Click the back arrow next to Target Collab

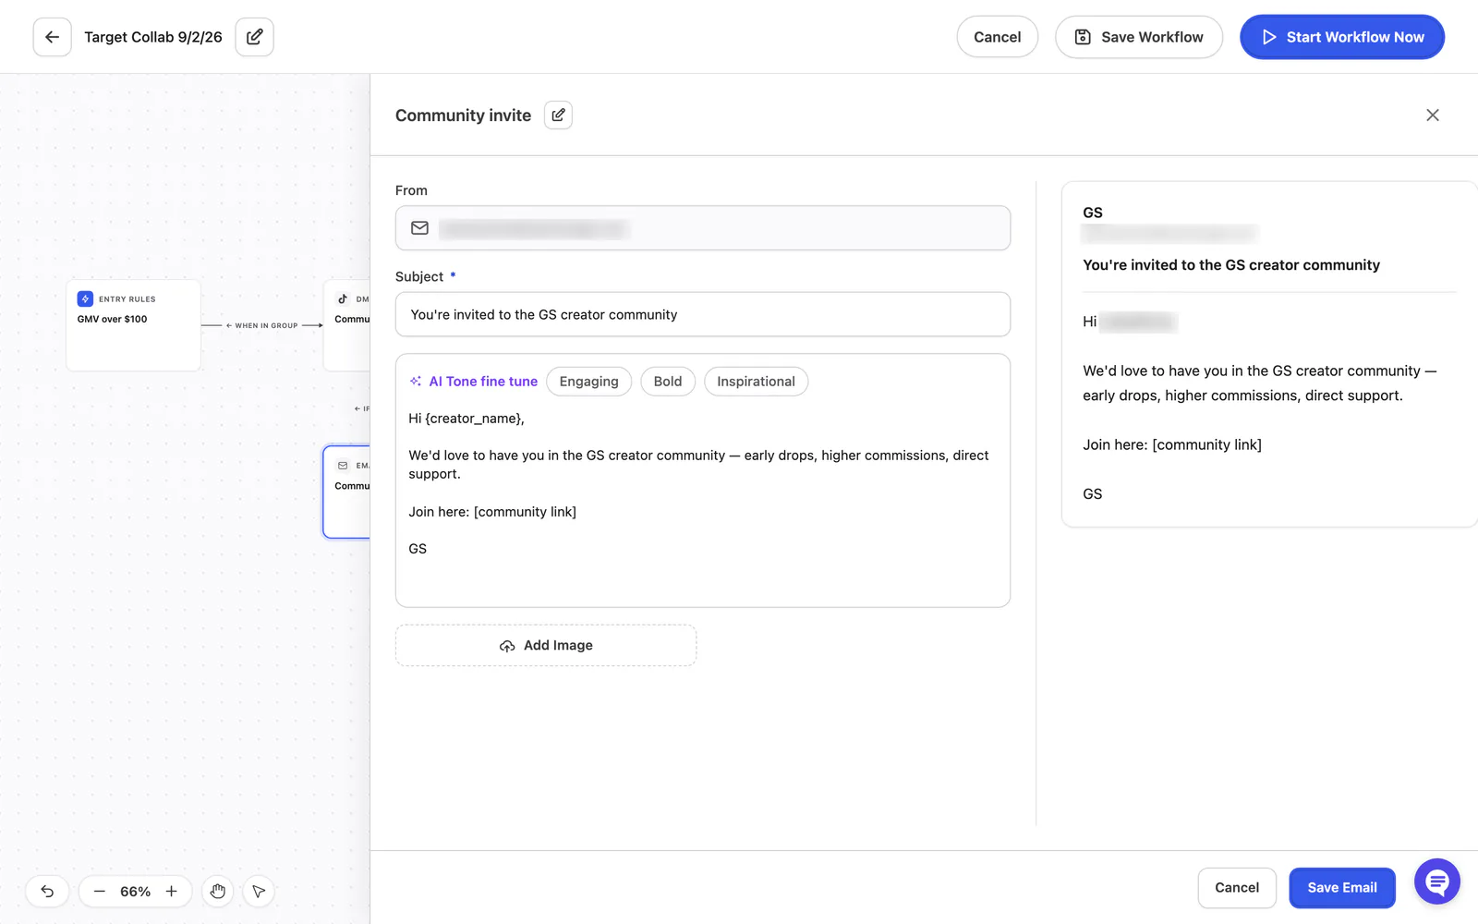tap(52, 37)
